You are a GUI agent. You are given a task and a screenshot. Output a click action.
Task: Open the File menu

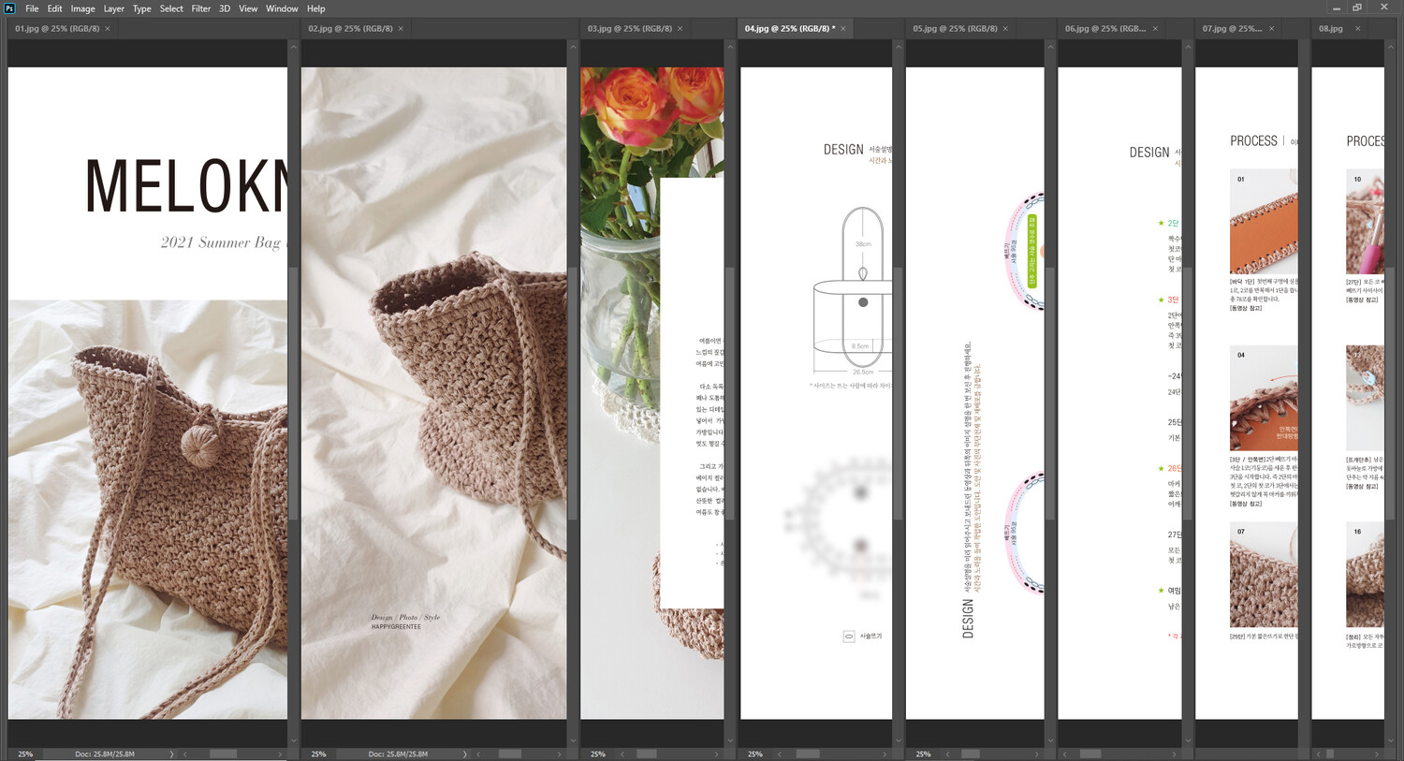[x=32, y=8]
